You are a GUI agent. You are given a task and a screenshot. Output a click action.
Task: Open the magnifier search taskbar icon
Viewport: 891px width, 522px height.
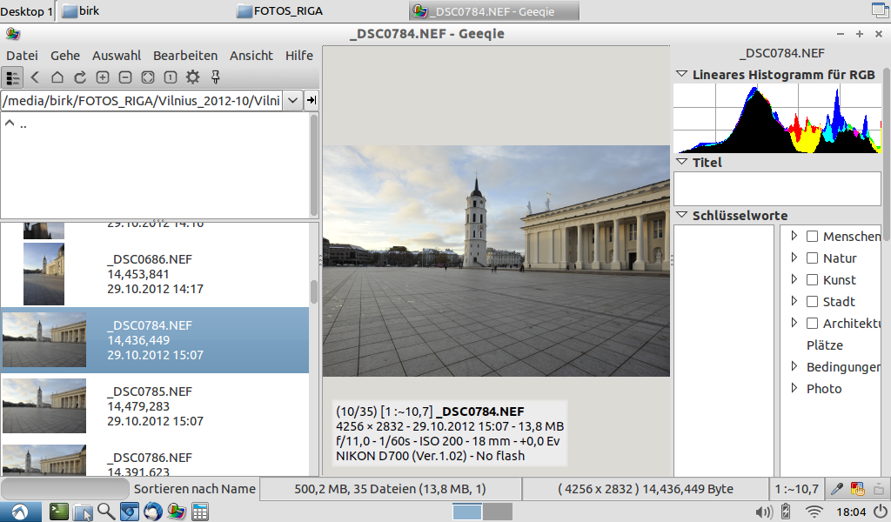coord(105,512)
